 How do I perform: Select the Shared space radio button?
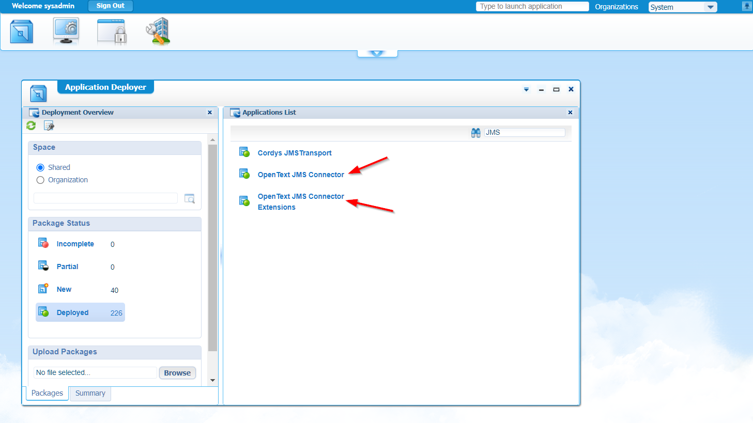[40, 167]
